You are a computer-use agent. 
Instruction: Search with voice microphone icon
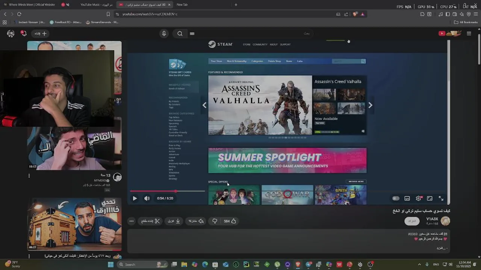coord(164,33)
